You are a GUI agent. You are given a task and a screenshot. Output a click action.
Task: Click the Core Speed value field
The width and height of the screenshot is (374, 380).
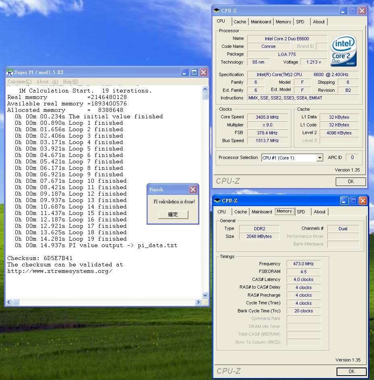pyautogui.click(x=267, y=117)
